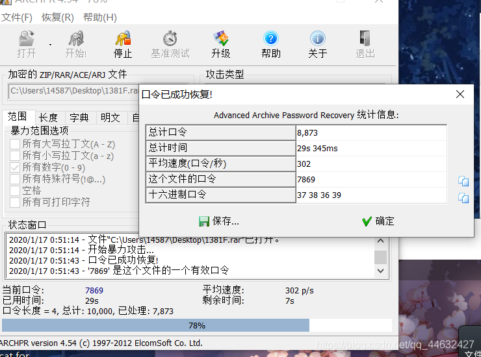Open the 帮助(H) menu
The image size is (481, 357).
[99, 18]
